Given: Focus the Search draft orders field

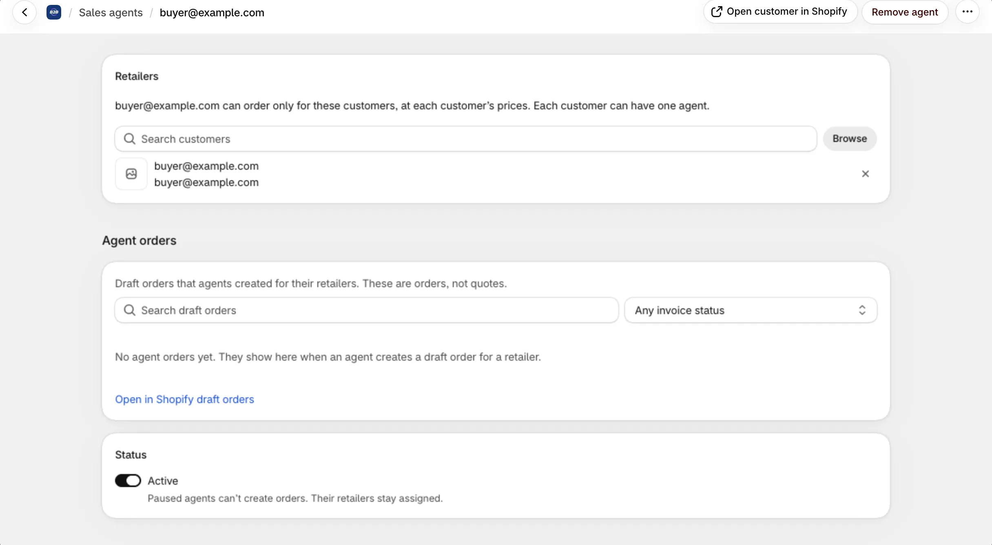Looking at the screenshot, I should tap(367, 310).
